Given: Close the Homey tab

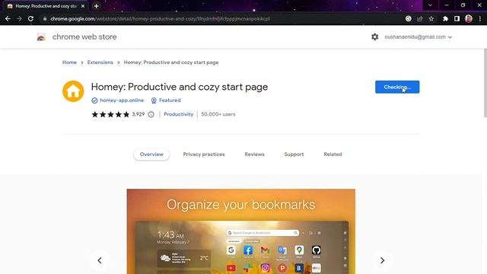Looking at the screenshot, I should coord(83,6).
